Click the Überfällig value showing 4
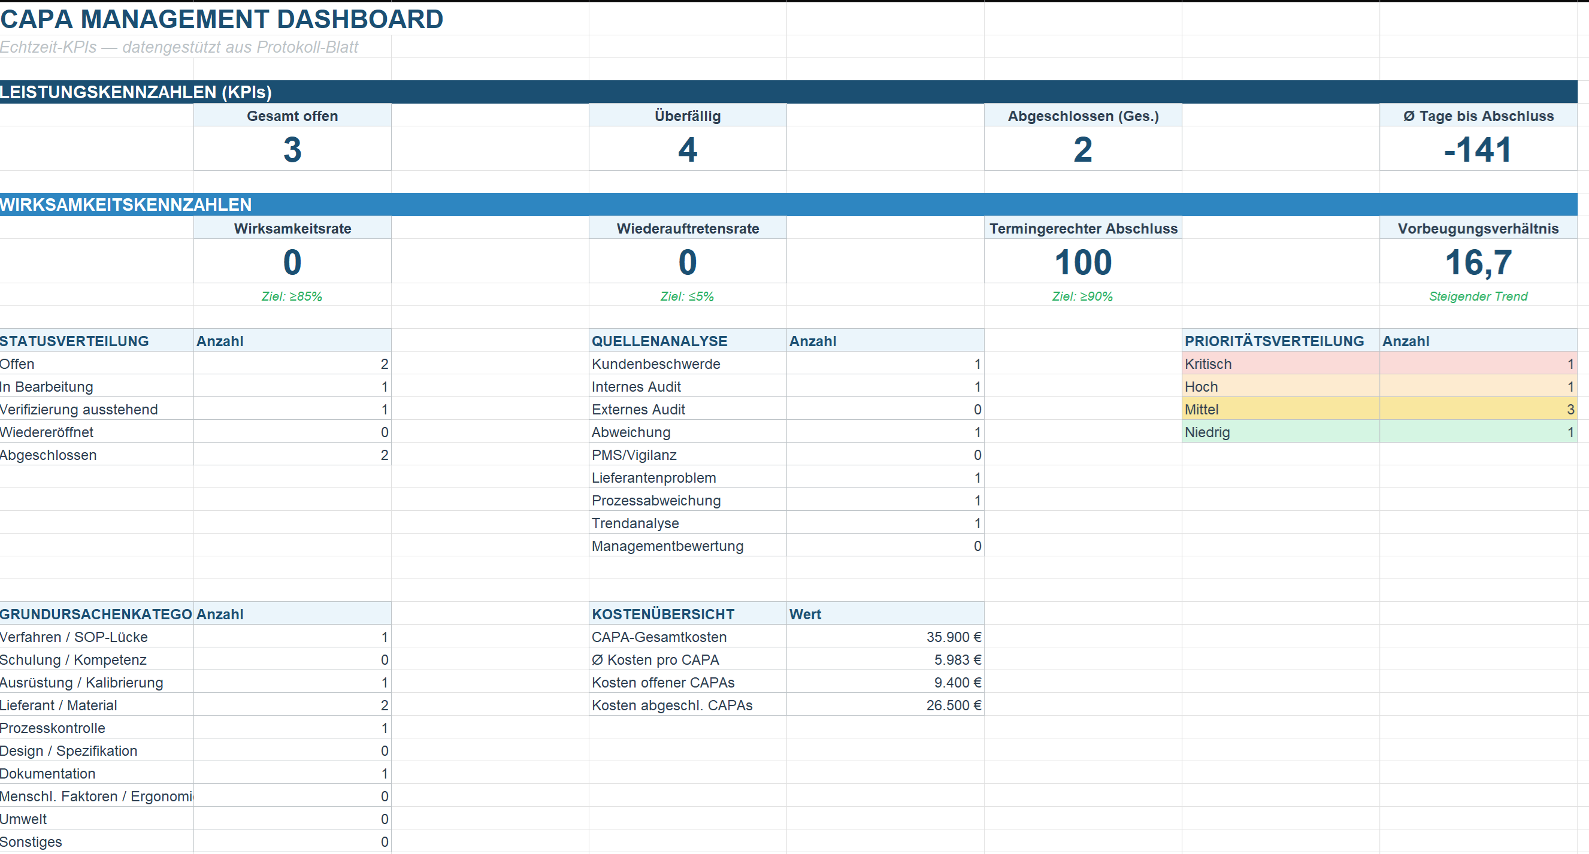Viewport: 1589px width, 854px height. 687,149
